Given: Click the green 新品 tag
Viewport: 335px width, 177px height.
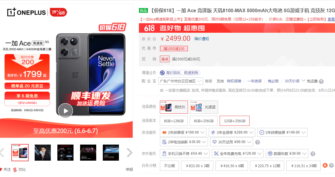Looking at the screenshot, I should coord(143,10).
